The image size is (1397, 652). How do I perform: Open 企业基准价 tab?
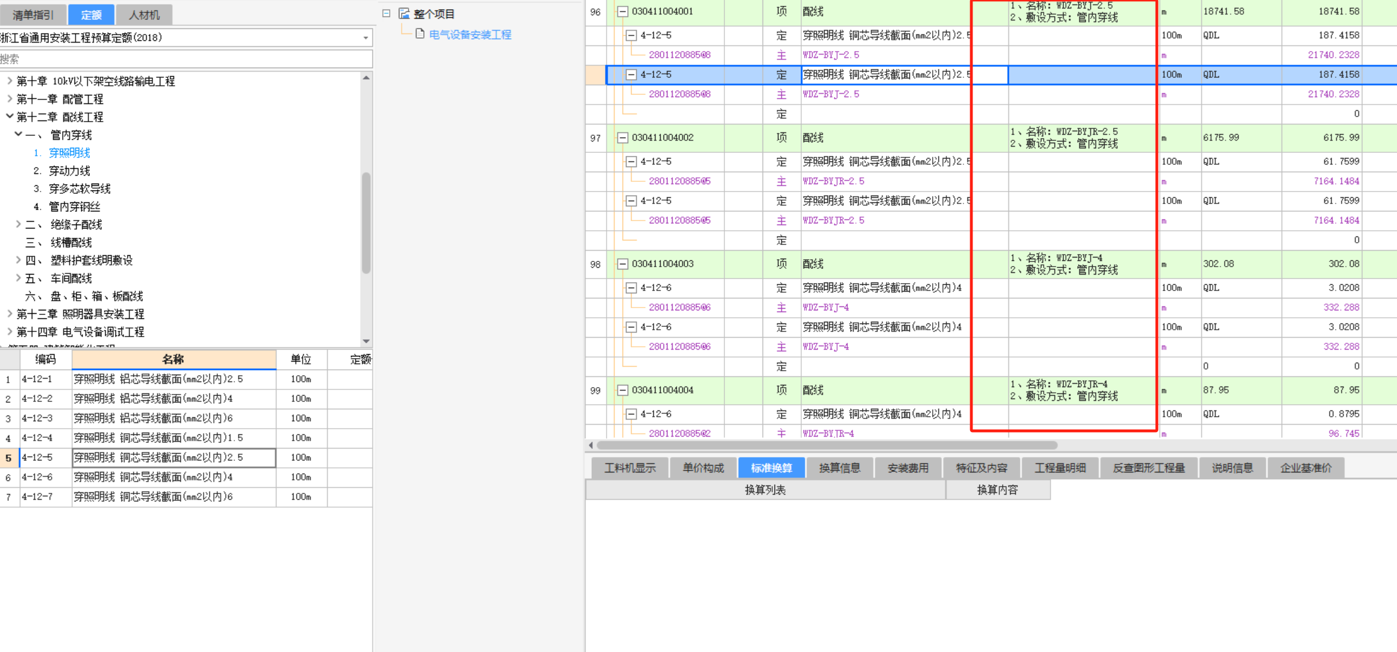[x=1306, y=468]
